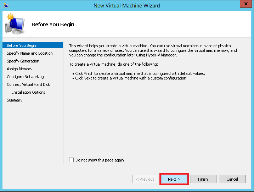Click the wizard title bar system icon
The image size is (254, 192).
(x=6, y=5)
